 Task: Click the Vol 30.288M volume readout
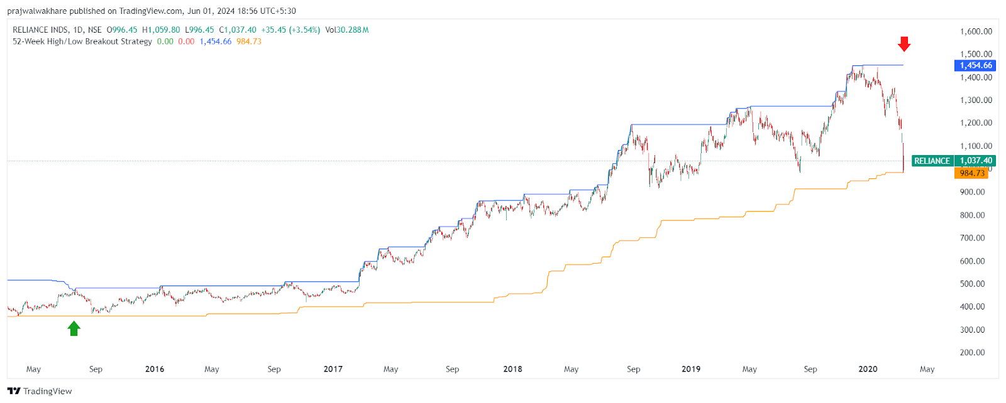(x=347, y=30)
